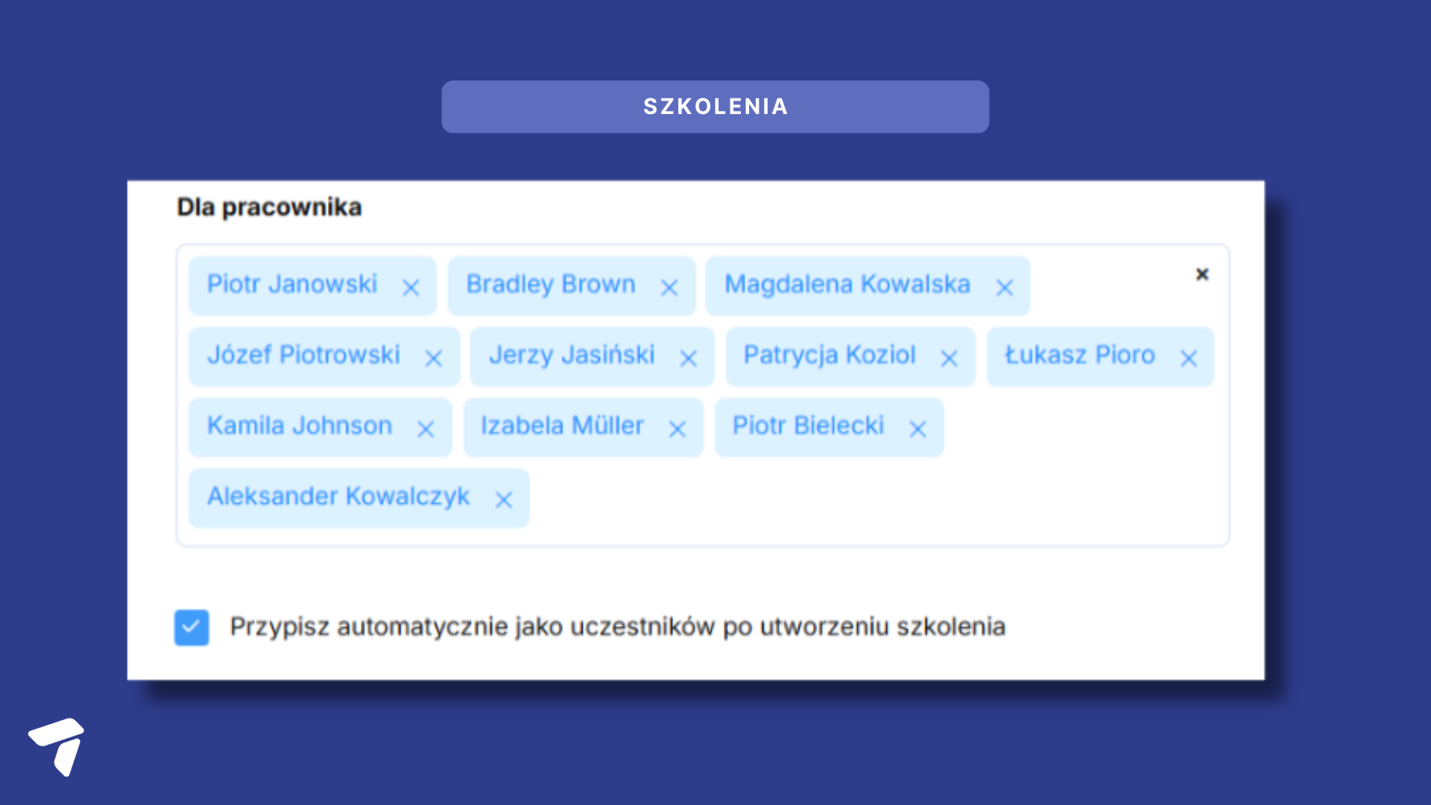This screenshot has width=1431, height=805.
Task: Remove Bradley Brown from the selection
Action: click(x=669, y=288)
